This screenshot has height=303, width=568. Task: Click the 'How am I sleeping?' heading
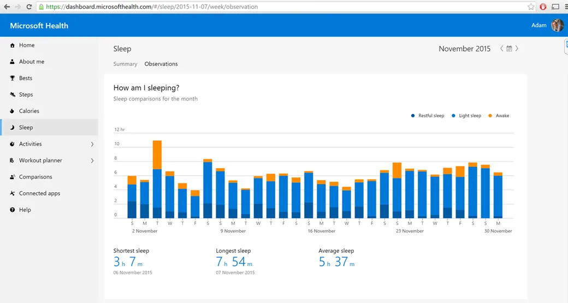pos(146,88)
